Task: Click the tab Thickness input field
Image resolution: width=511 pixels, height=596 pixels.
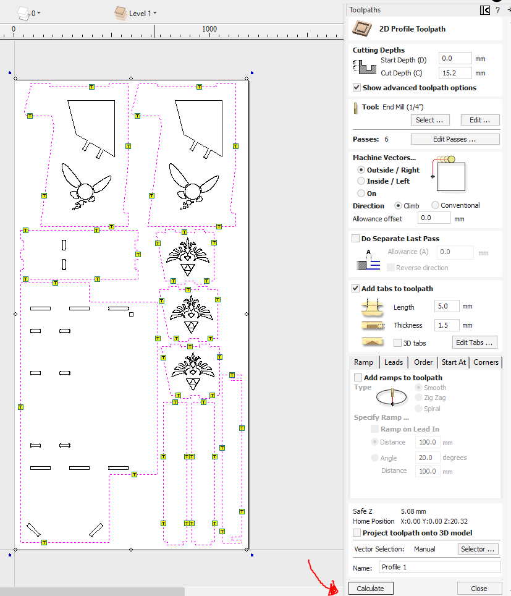Action: [x=447, y=325]
